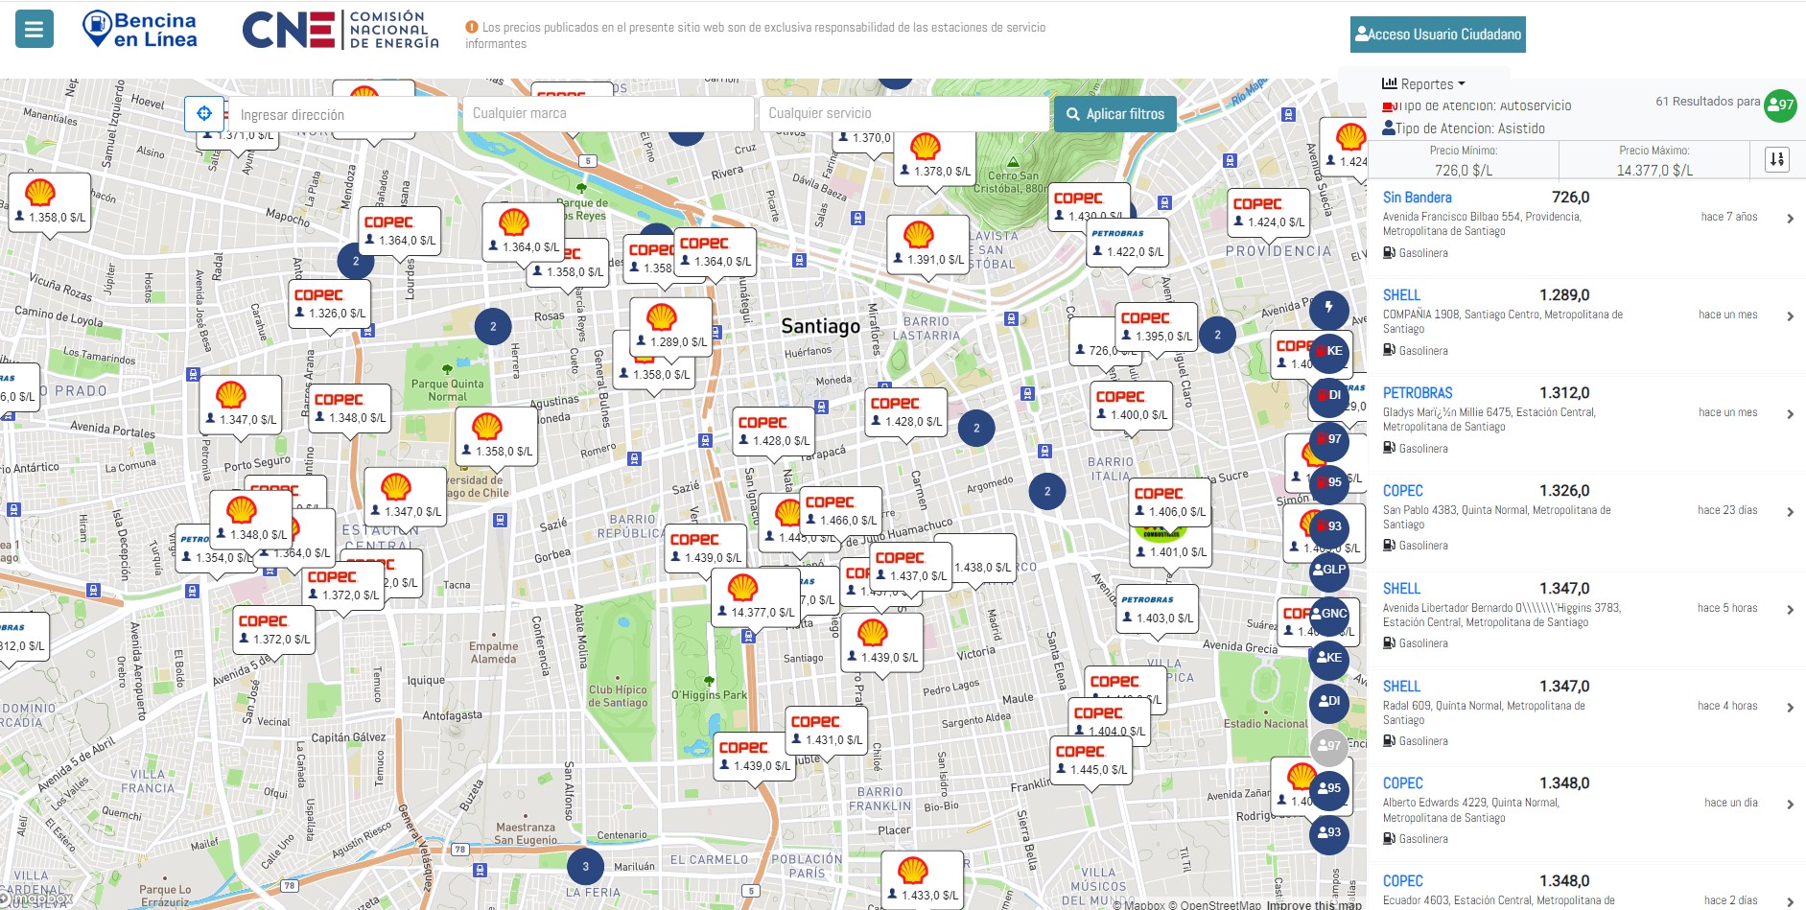Click the cluster marker labeled 3
1806x910 pixels.
585,867
